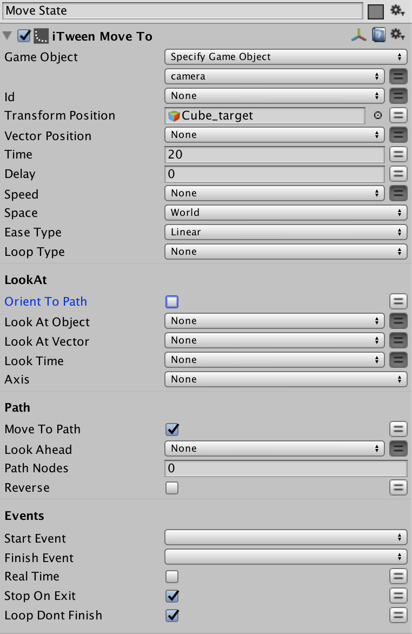Screen dimensions: 412x634
Task: Click the variable icon beside Reverse checkbox
Action: click(x=398, y=487)
